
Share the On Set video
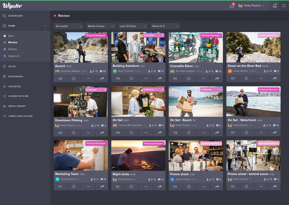tap(160, 132)
